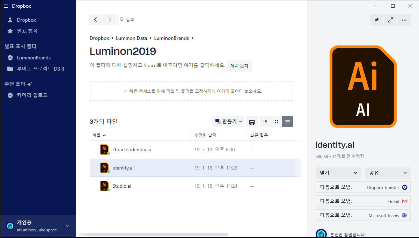Maximize the Dropbox window
Screen dimensions: 419x238
point(393,6)
